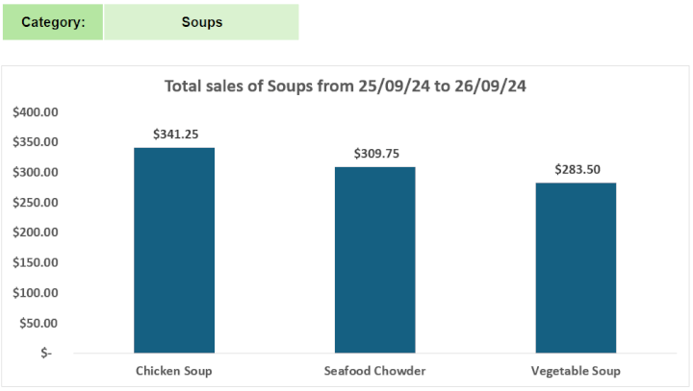Select the $150.00 value axis label
Viewport: 693px width, 391px height.
coord(36,262)
